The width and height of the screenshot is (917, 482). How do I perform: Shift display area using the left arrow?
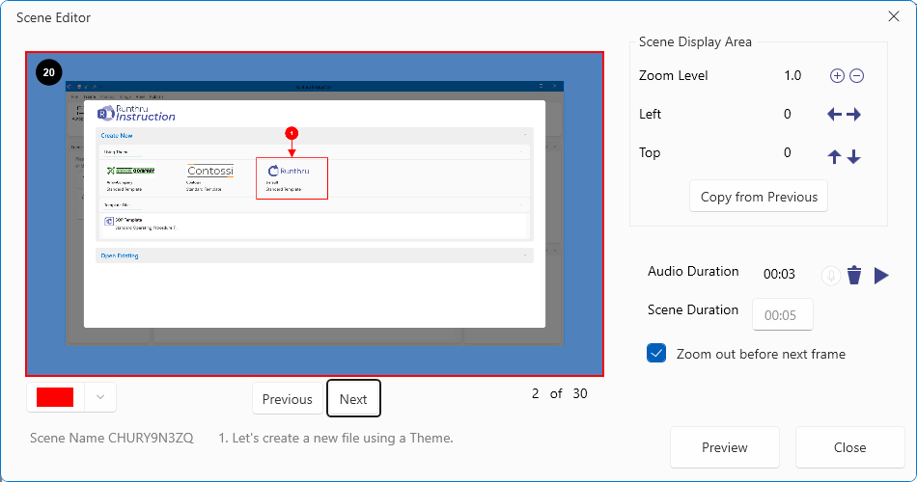point(835,115)
